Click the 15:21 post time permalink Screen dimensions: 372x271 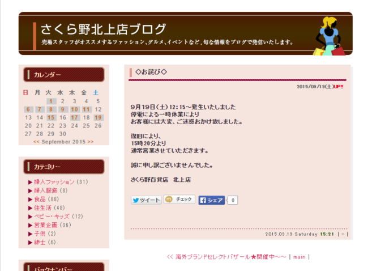point(327,234)
